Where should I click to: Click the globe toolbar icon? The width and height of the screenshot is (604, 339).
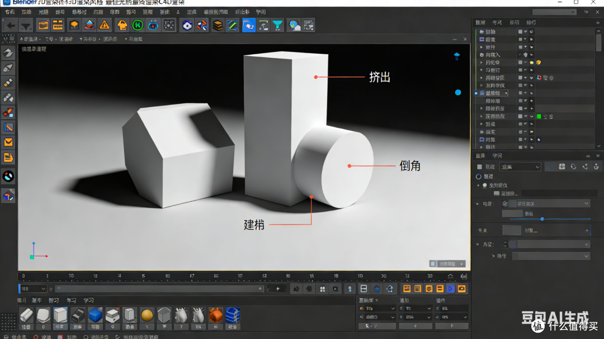point(294,25)
